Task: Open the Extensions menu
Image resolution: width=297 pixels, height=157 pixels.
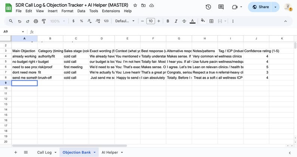Action: 111,11
